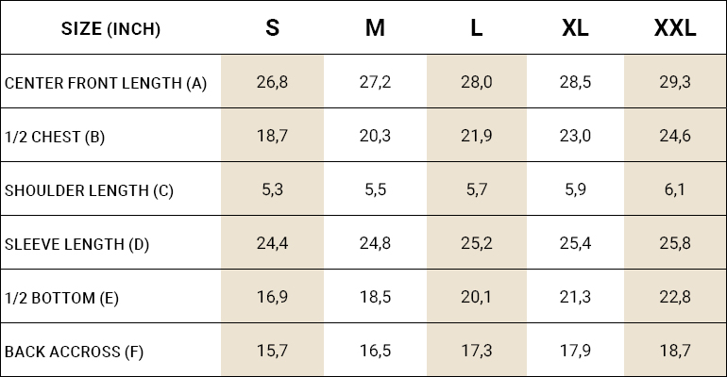Click the 29,3 value in XXL column
The width and height of the screenshot is (727, 377).
point(675,82)
